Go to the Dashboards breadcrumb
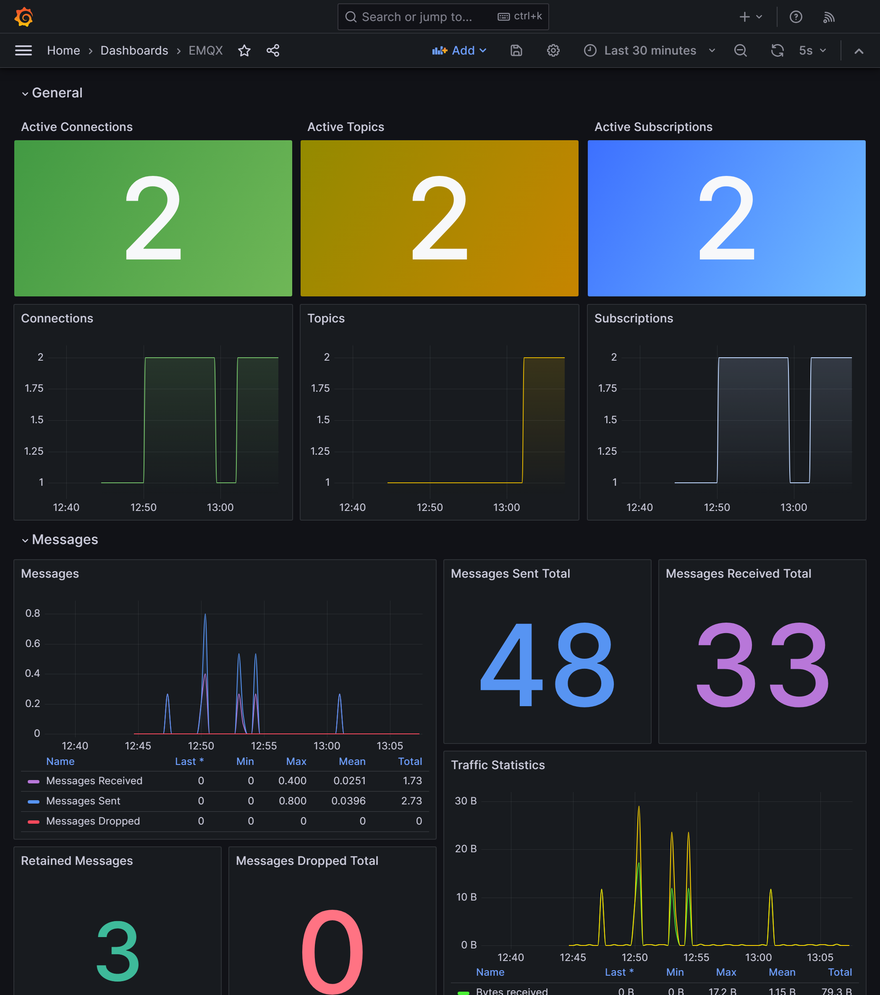The height and width of the screenshot is (995, 880). coord(134,51)
